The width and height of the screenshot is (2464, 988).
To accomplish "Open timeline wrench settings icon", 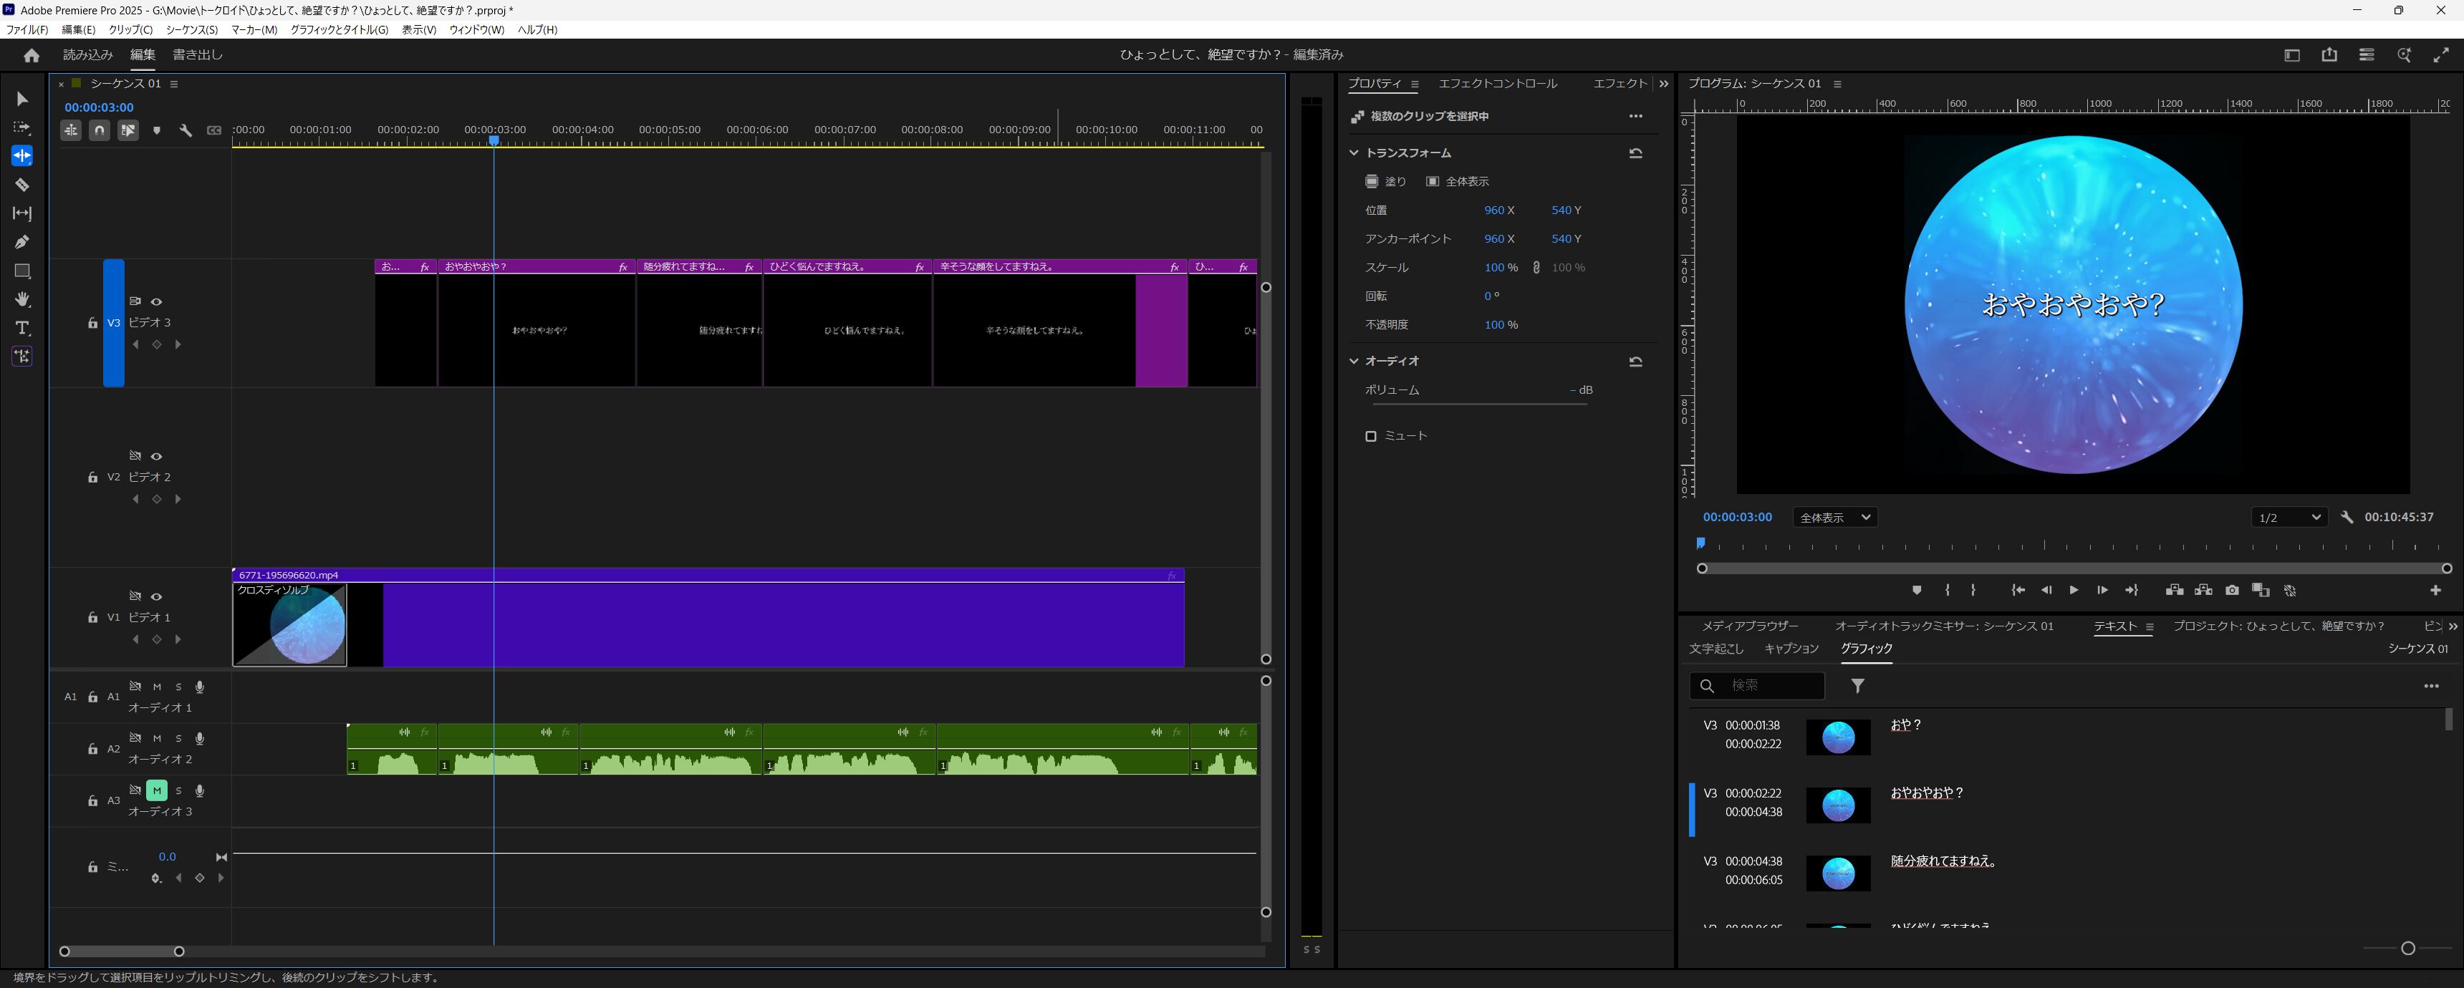I will (186, 131).
